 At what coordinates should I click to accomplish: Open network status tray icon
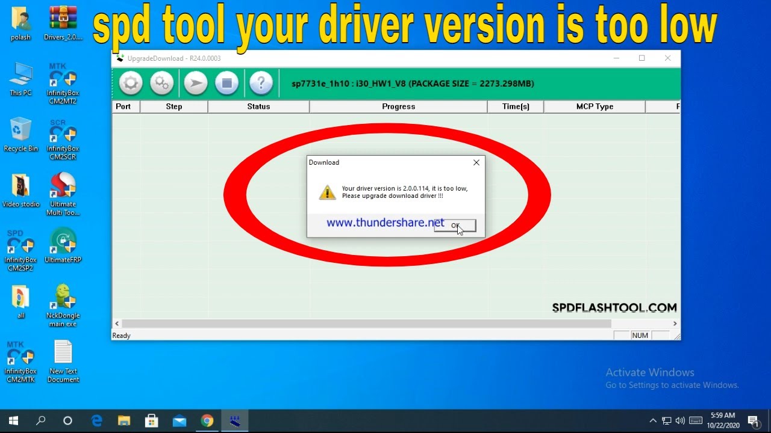click(x=667, y=421)
